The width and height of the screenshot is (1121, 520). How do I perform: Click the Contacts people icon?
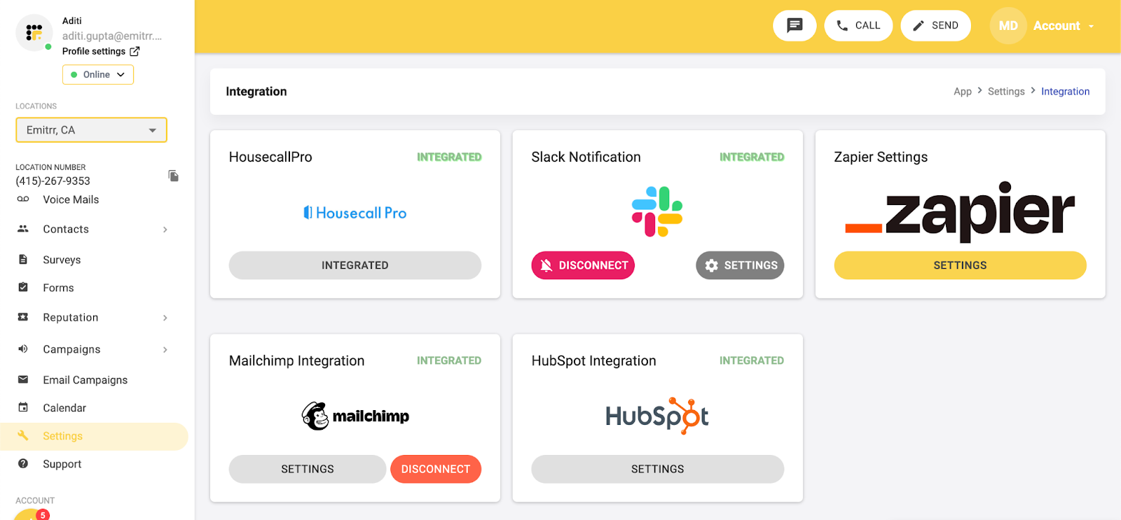[x=23, y=229]
